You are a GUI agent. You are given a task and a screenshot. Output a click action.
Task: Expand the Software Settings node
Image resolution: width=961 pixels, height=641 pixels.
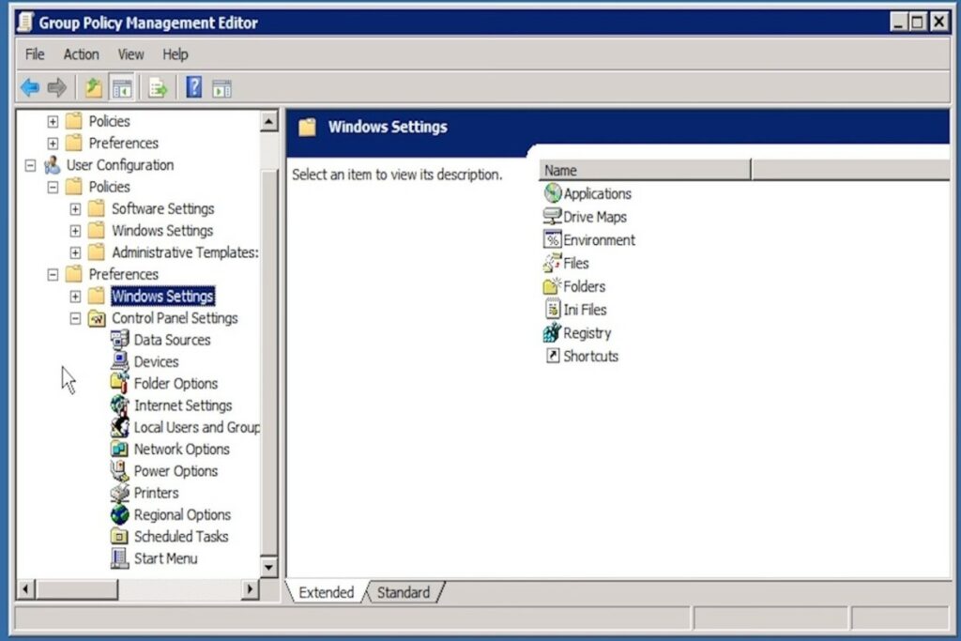[x=75, y=209]
